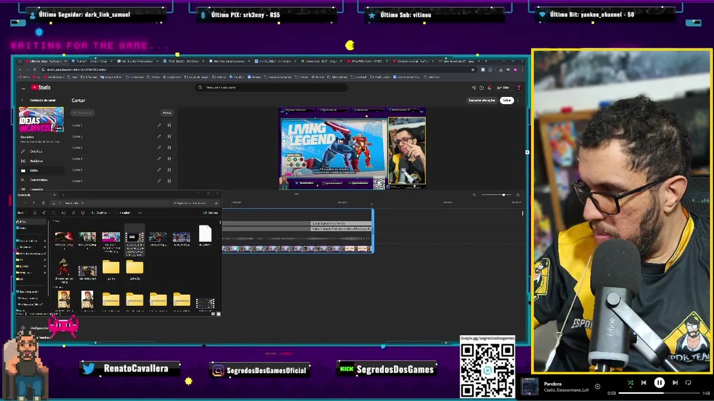
Task: Click the Prévia button in Cortar panel
Action: coord(167,113)
